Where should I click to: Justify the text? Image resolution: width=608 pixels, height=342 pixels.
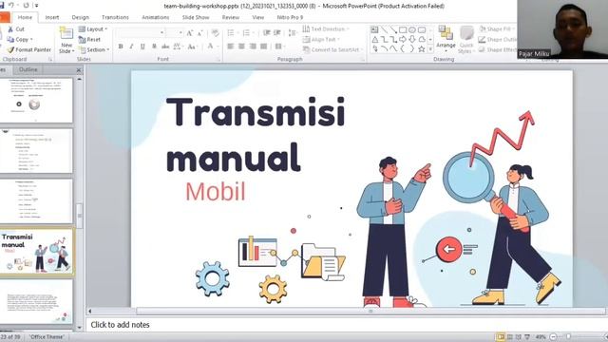click(x=264, y=47)
